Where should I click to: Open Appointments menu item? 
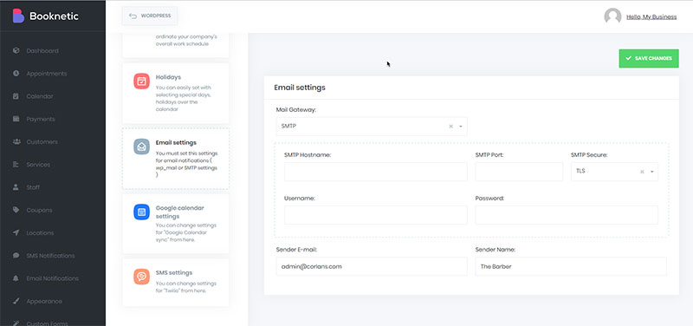click(x=47, y=74)
